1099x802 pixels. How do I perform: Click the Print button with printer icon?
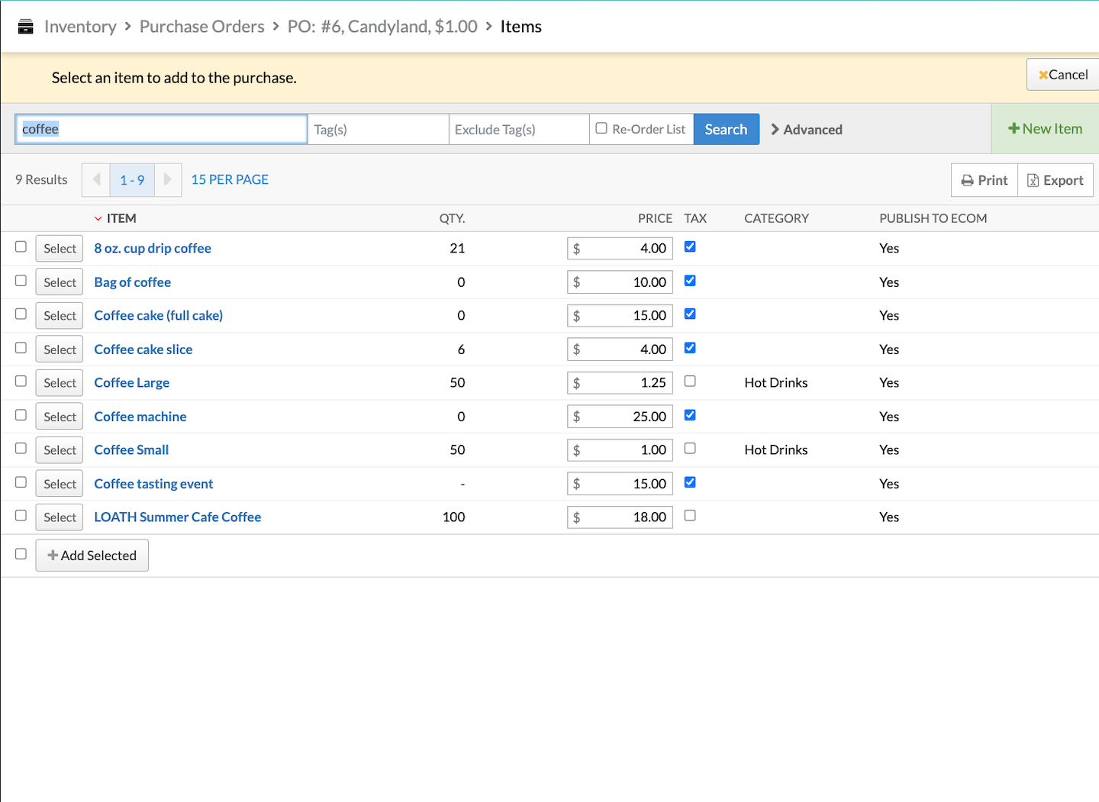coord(985,180)
